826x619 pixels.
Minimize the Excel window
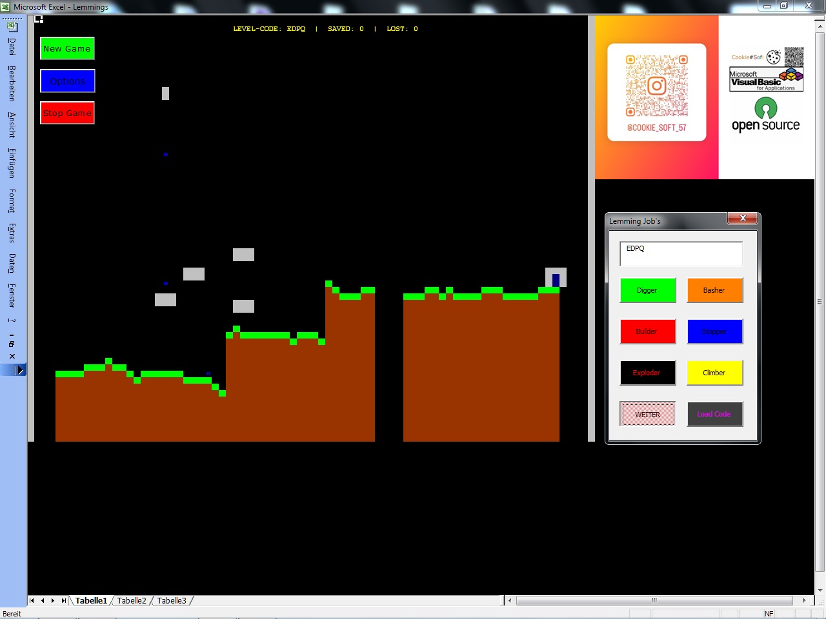(x=767, y=6)
